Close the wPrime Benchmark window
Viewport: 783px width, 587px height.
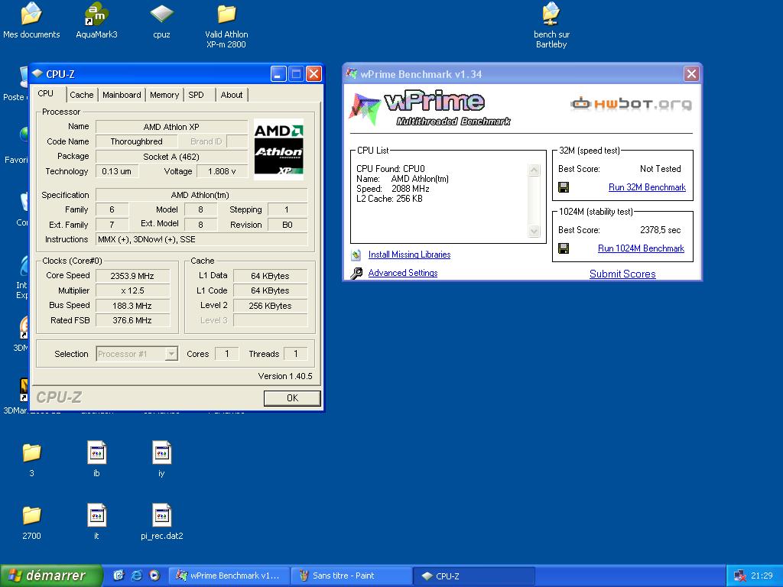[x=691, y=74]
